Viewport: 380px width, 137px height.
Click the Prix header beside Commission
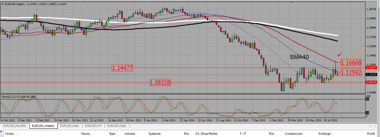coord(272,134)
